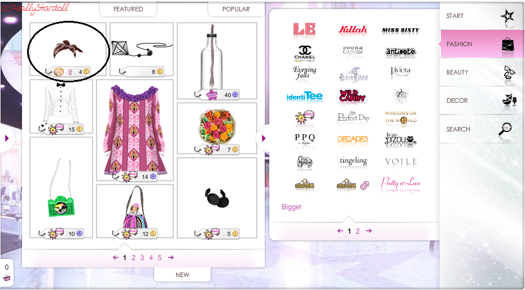Open the Sea of Stars store
The height and width of the screenshot is (290, 525).
[x=353, y=75]
